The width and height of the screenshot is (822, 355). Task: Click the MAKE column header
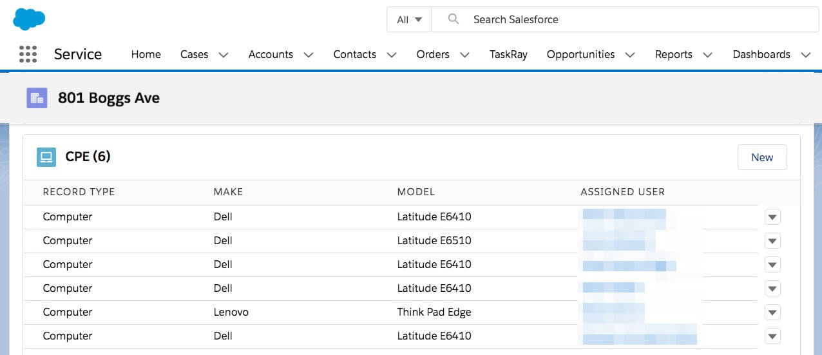[x=228, y=192]
